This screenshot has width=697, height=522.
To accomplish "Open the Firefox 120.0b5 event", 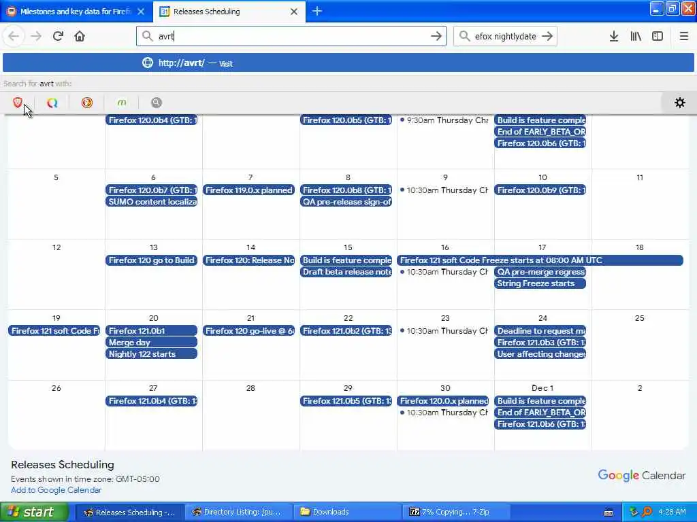I will (x=346, y=120).
